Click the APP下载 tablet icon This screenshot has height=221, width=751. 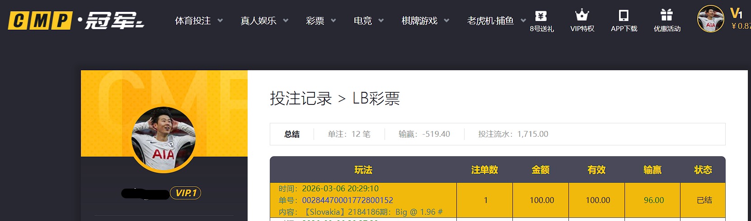tap(624, 16)
